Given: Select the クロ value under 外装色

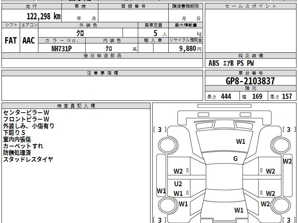Looking at the screenshot, I should pyautogui.click(x=80, y=33).
